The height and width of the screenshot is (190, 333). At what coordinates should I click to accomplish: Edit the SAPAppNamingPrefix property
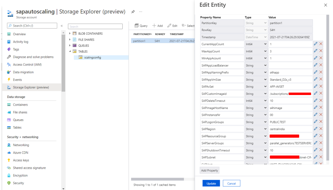point(315,72)
